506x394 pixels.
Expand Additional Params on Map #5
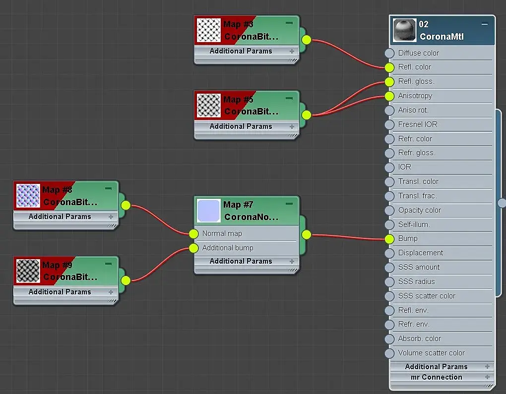coord(292,127)
